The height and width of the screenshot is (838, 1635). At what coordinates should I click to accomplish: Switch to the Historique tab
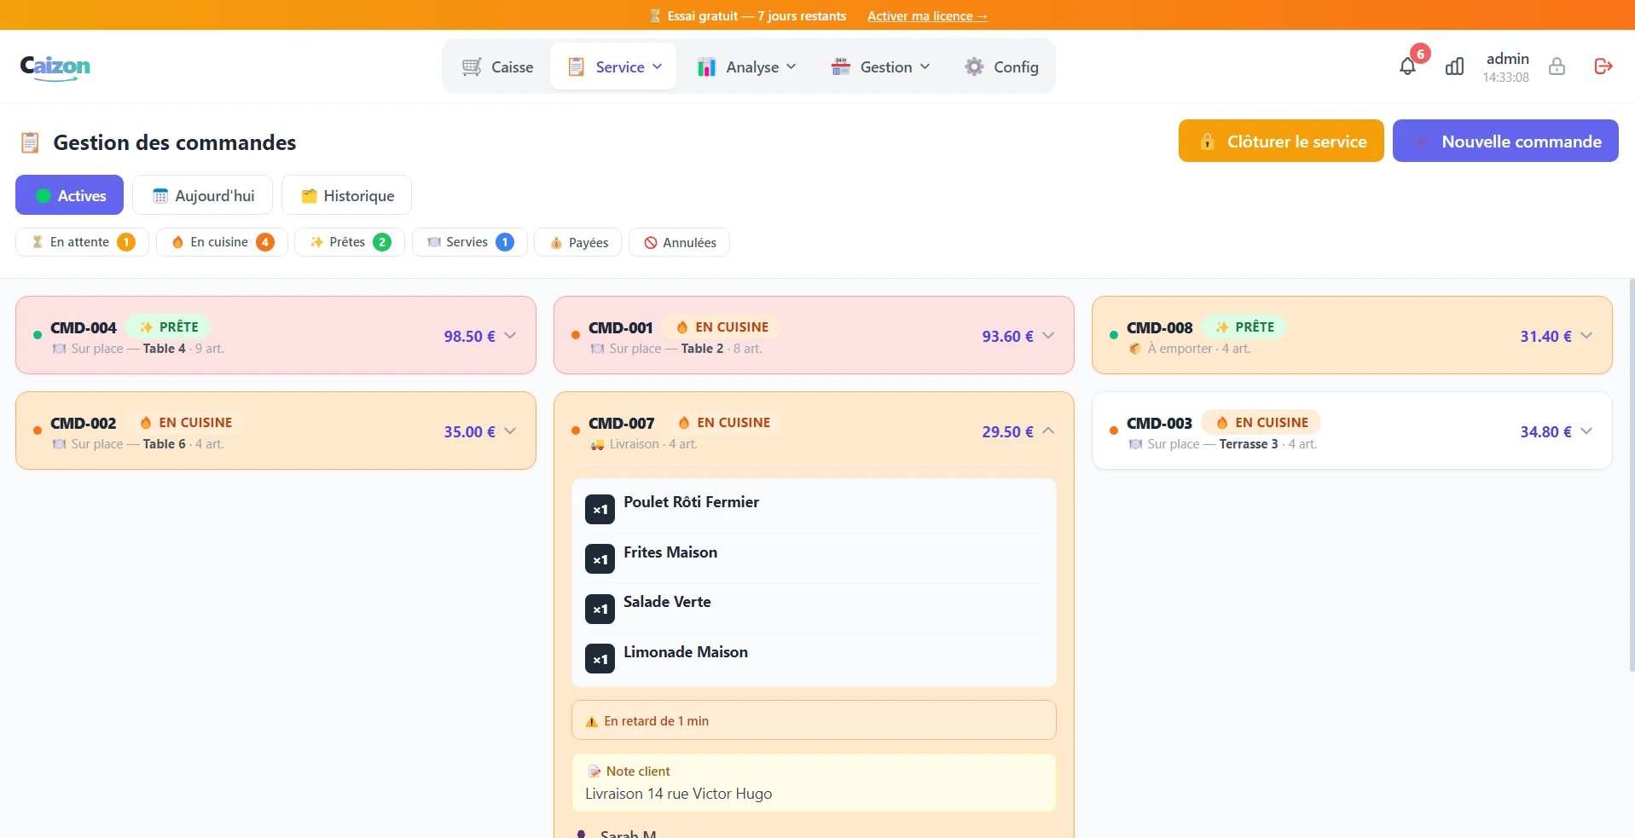(x=346, y=195)
